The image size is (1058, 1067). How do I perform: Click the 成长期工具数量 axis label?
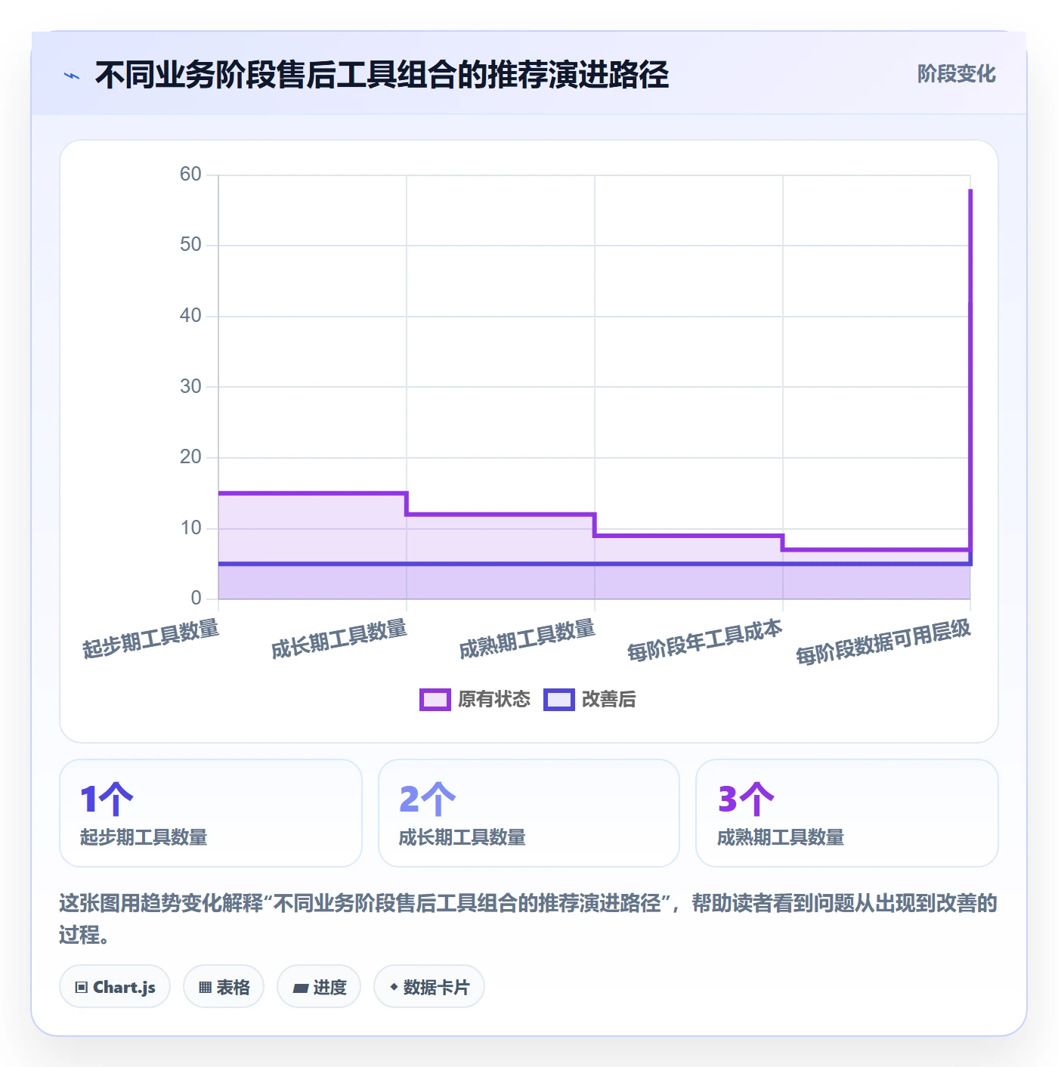point(339,639)
